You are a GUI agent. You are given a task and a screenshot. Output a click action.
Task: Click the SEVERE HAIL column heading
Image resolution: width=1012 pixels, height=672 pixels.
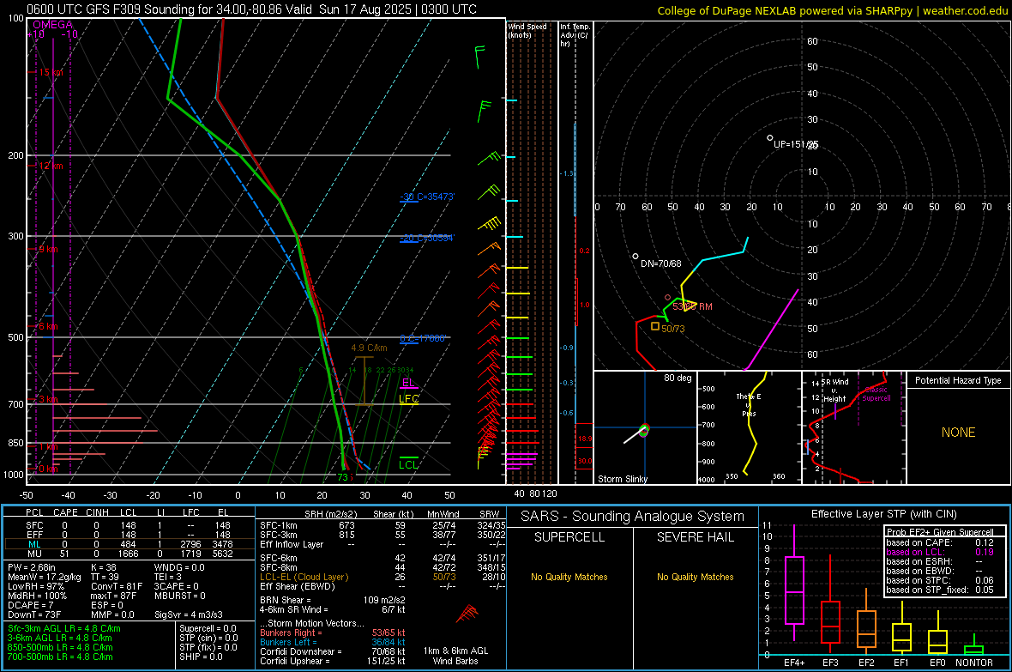pyautogui.click(x=695, y=537)
